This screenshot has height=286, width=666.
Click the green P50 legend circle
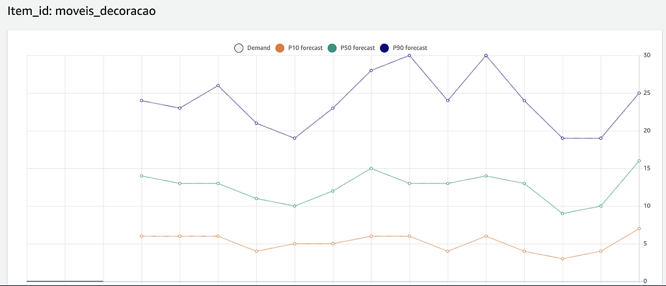coord(332,48)
